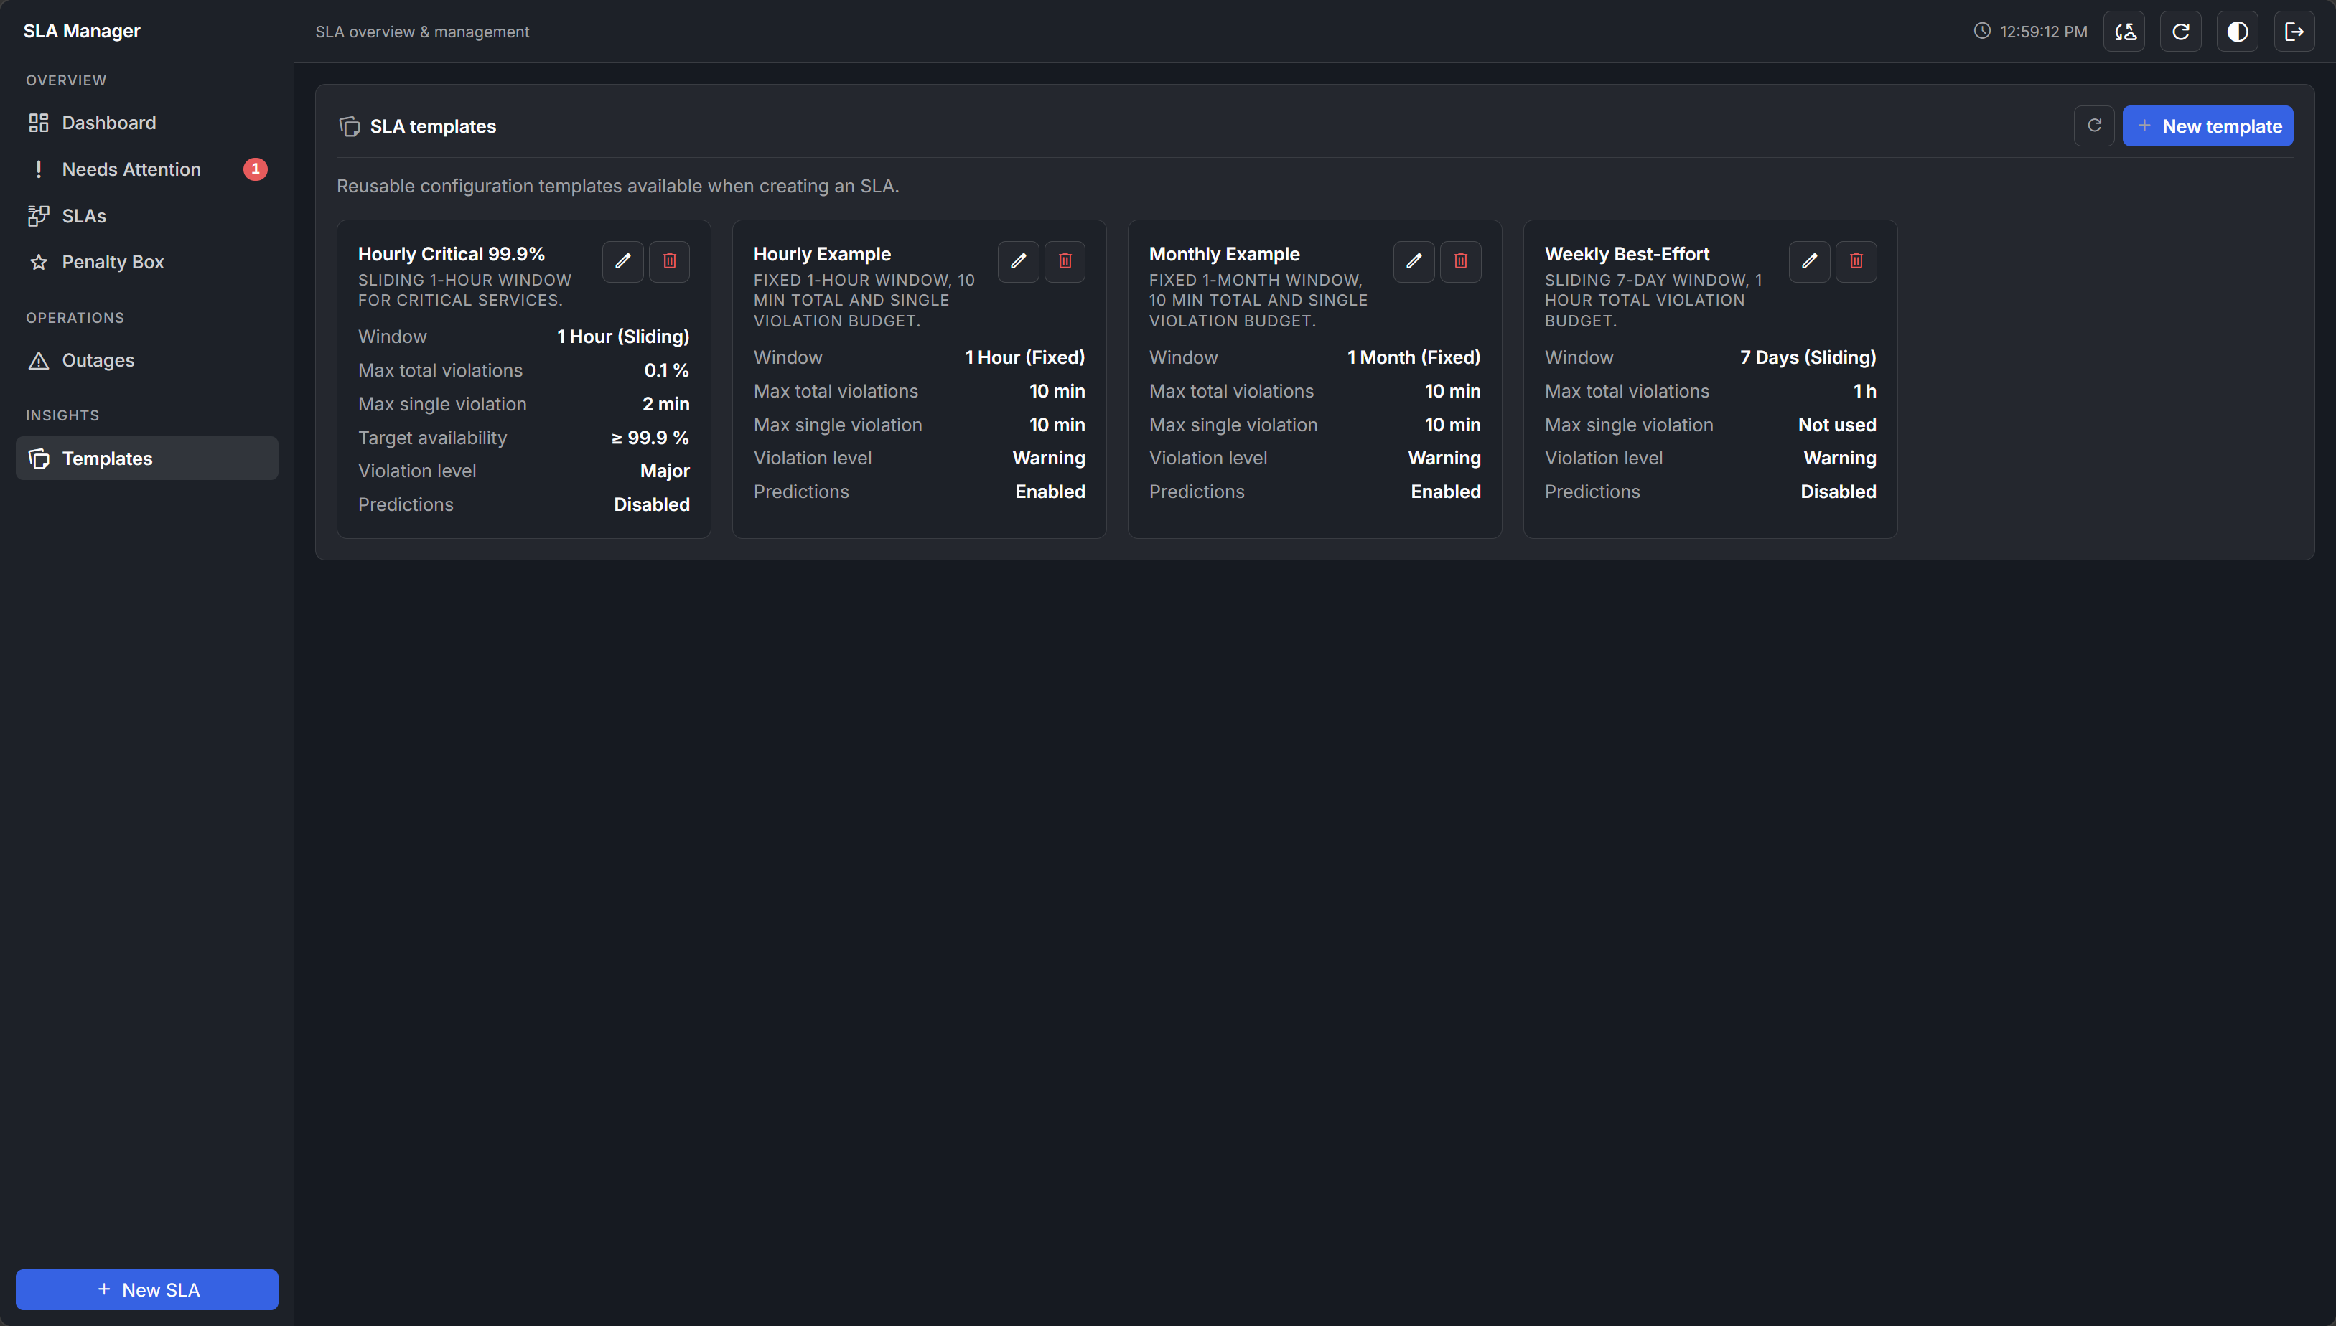The width and height of the screenshot is (2336, 1326).
Task: Click the New template button
Action: tap(2208, 126)
